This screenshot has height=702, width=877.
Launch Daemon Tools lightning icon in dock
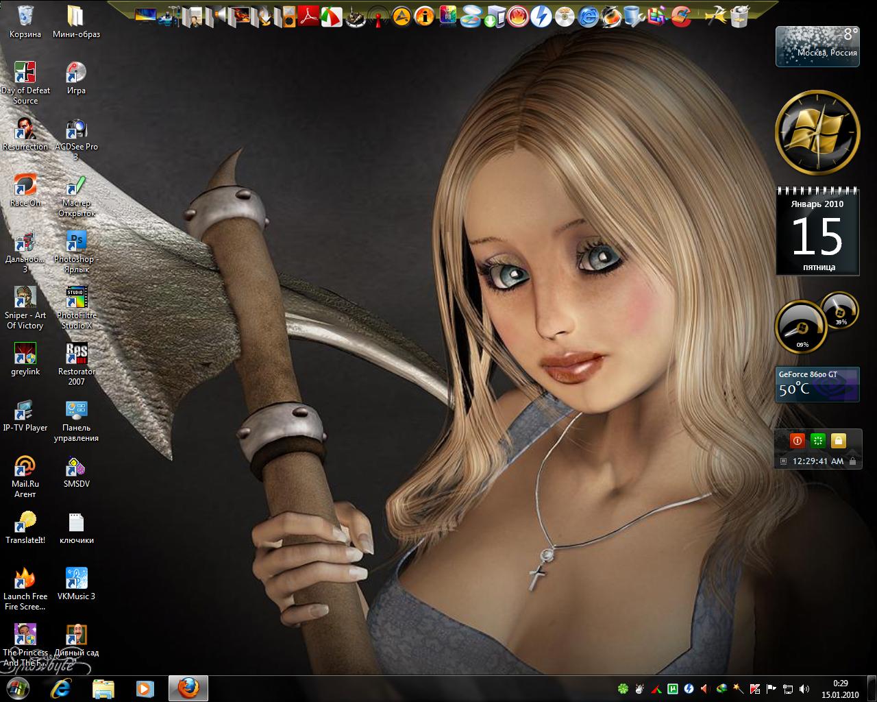tap(541, 16)
